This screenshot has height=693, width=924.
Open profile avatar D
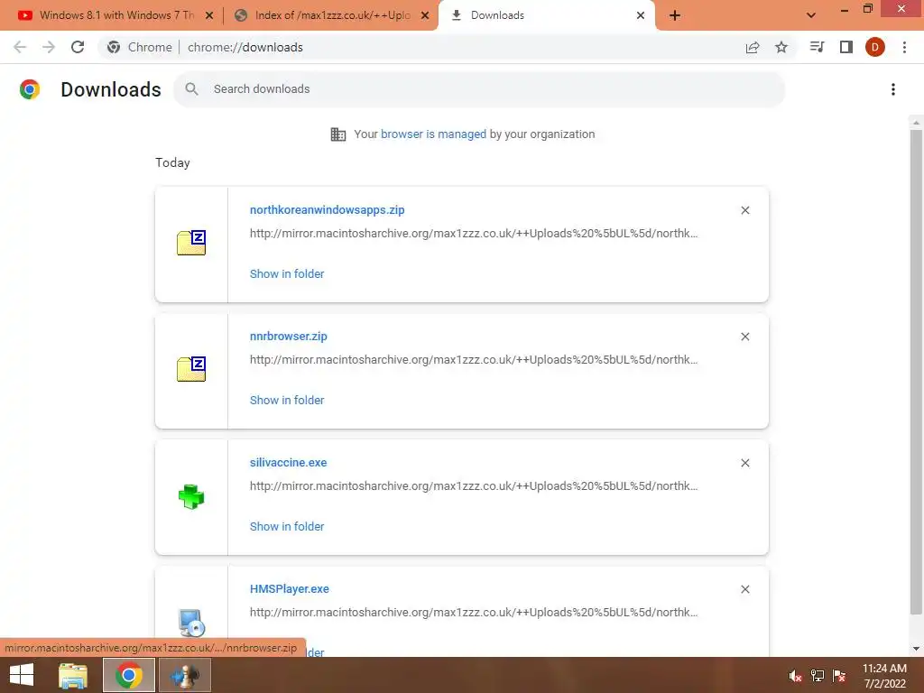coord(875,47)
